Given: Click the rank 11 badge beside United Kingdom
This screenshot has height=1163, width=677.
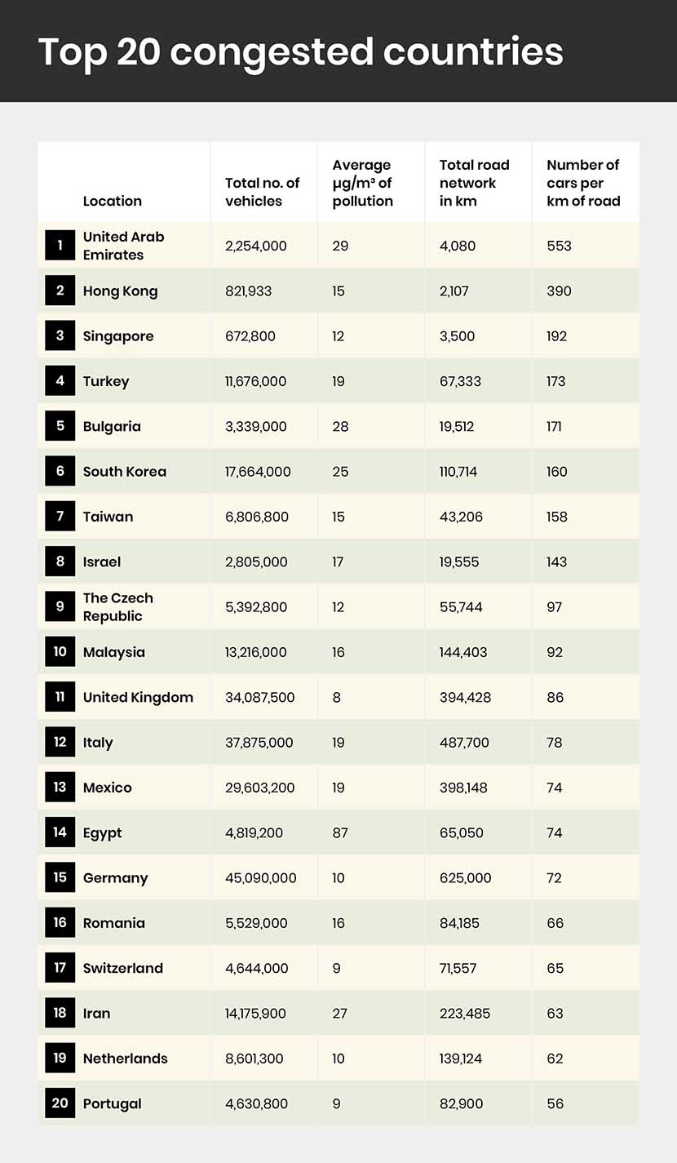Looking at the screenshot, I should coord(60,698).
